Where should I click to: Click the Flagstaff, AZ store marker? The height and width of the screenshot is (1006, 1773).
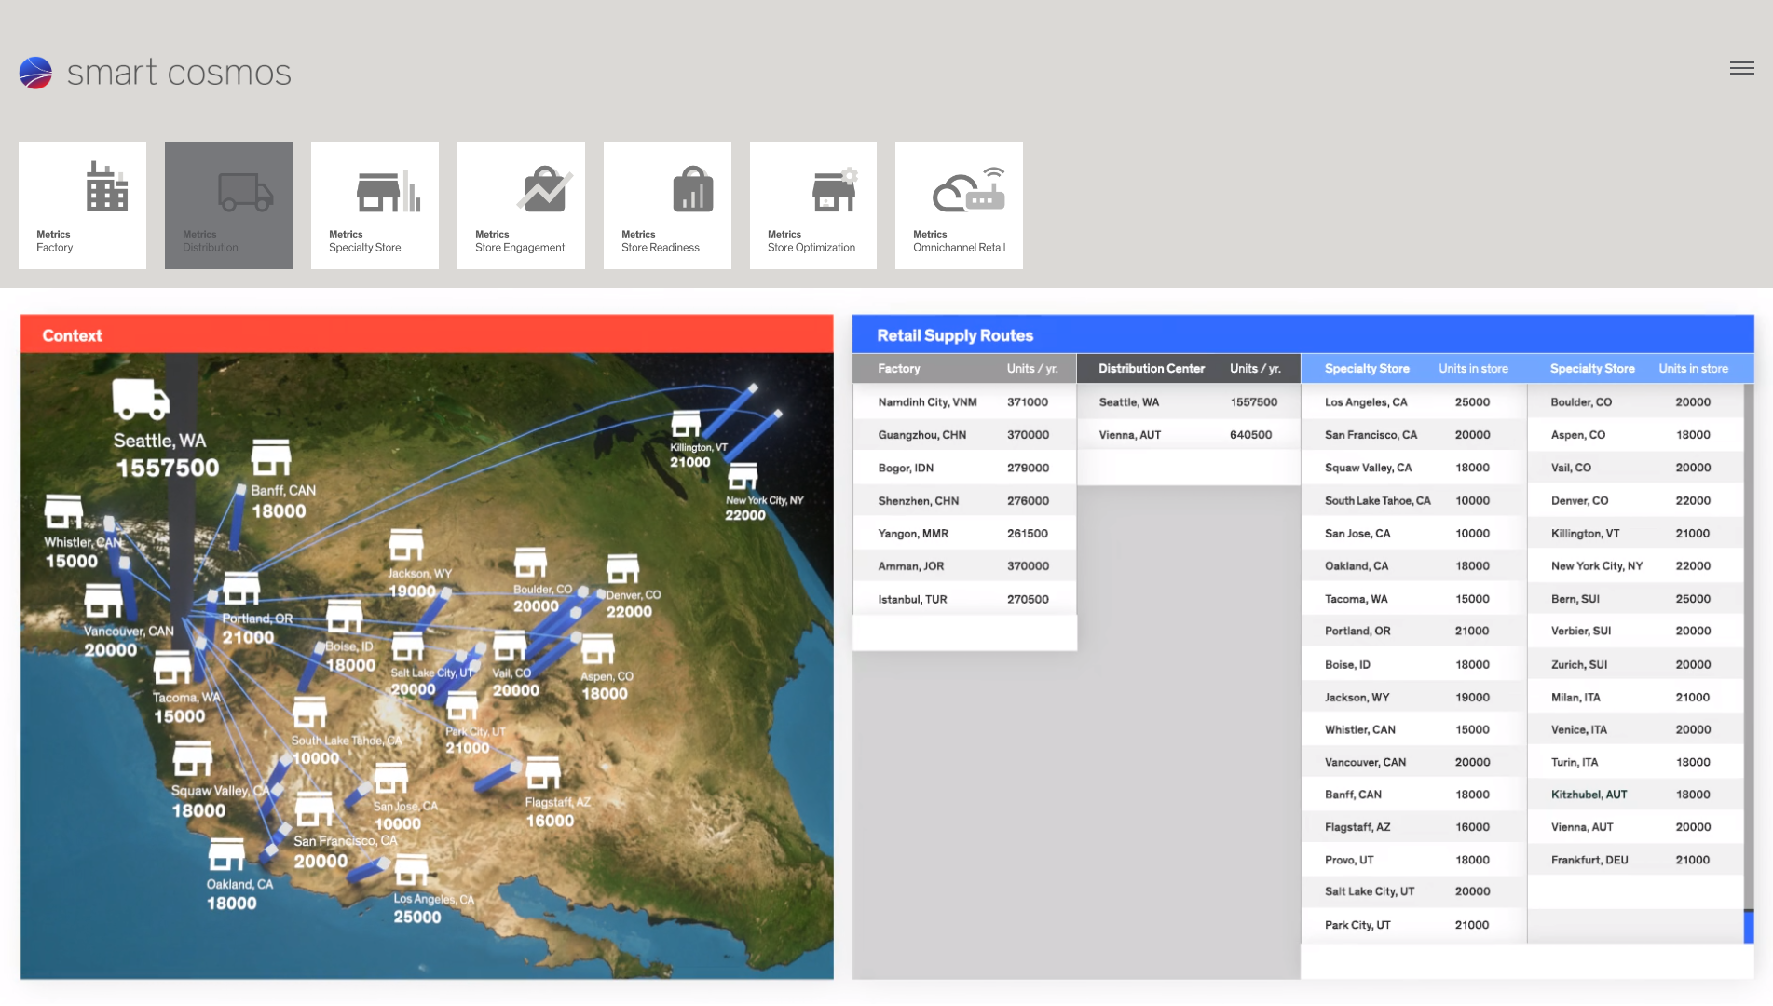click(542, 774)
